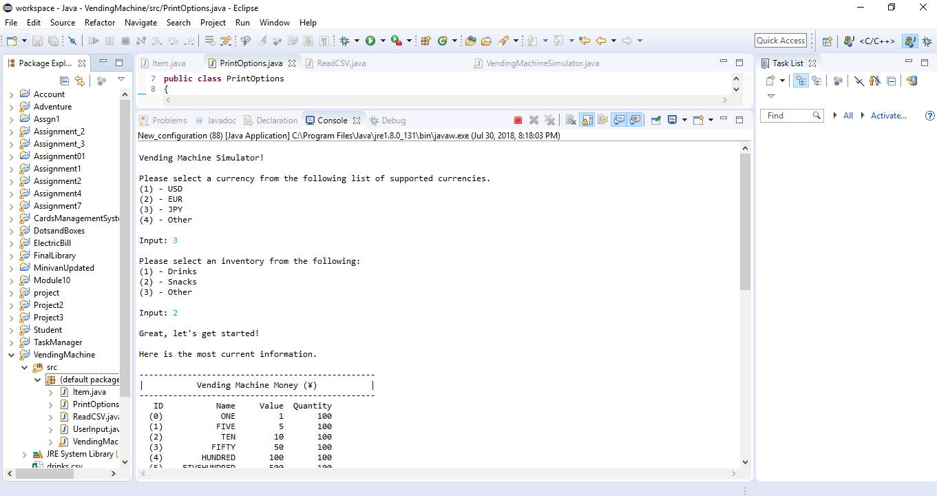937x496 pixels.
Task: Click Remove All Terminated Launches icon
Action: click(x=549, y=120)
